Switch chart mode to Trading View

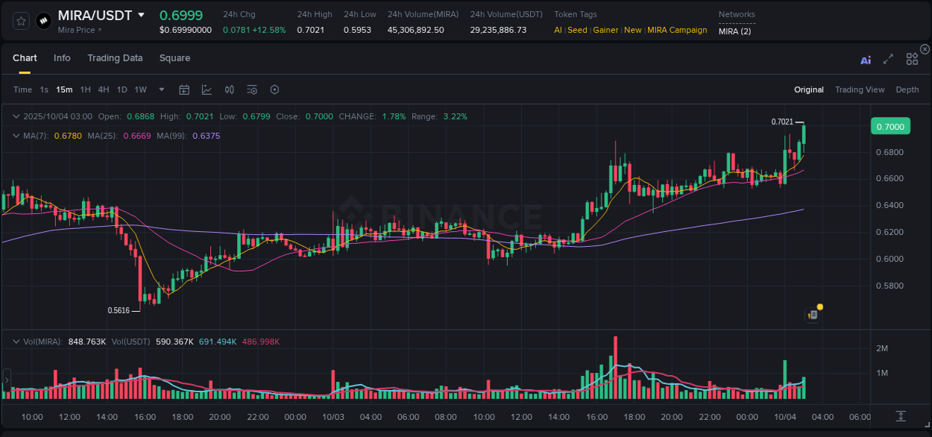point(860,89)
